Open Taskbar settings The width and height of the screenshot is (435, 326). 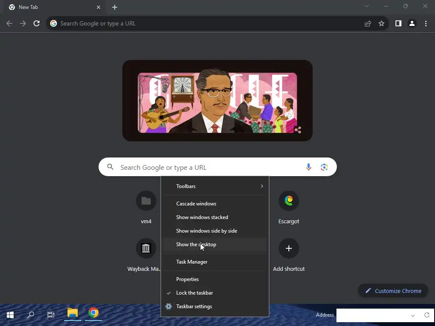[215, 306]
